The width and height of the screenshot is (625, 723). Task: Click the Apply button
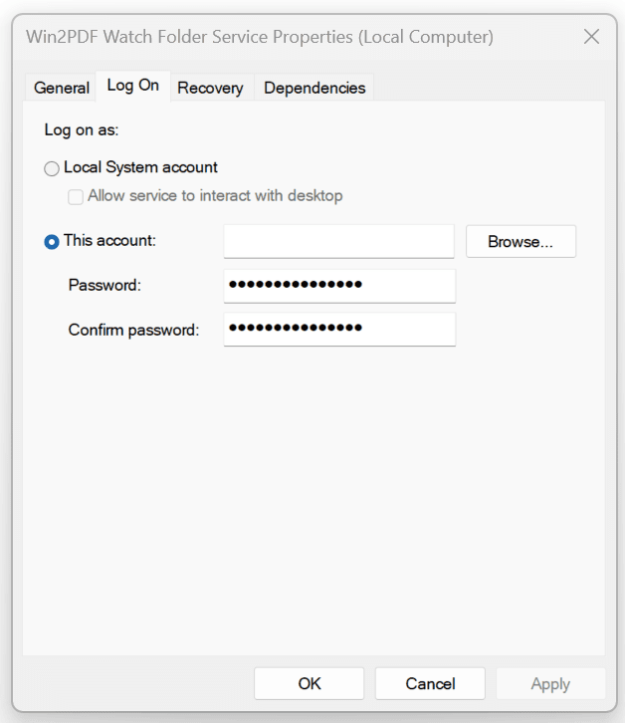(x=550, y=683)
